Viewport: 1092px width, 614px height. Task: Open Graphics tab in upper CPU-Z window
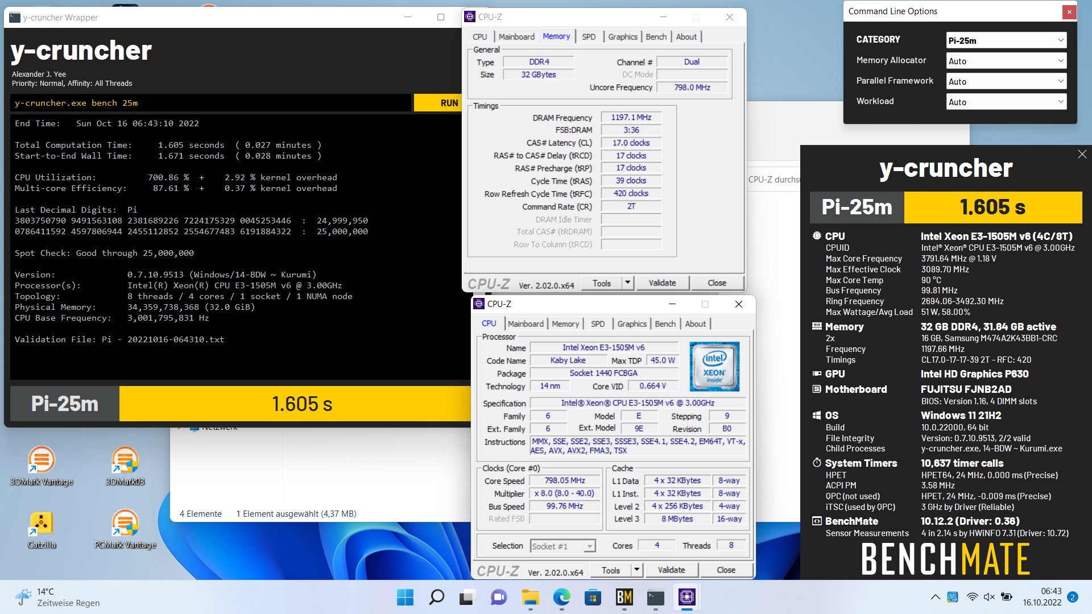pos(623,36)
